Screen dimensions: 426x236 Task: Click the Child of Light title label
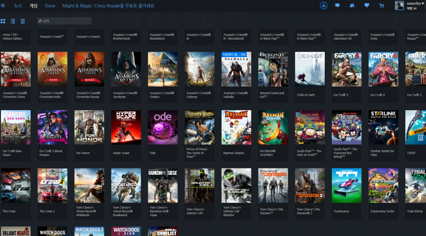pos(306,95)
